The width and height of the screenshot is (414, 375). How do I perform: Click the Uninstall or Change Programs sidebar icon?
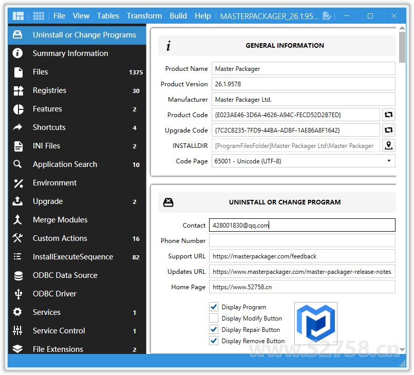pos(17,34)
